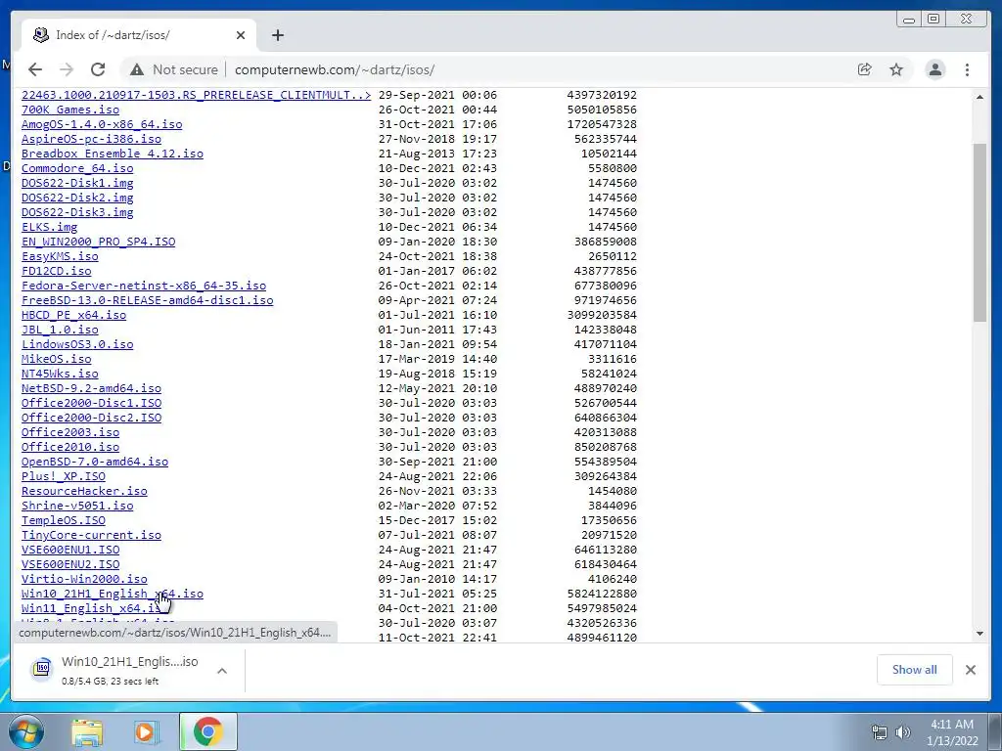This screenshot has width=1002, height=751.
Task: Click Show all downloads
Action: tap(915, 670)
